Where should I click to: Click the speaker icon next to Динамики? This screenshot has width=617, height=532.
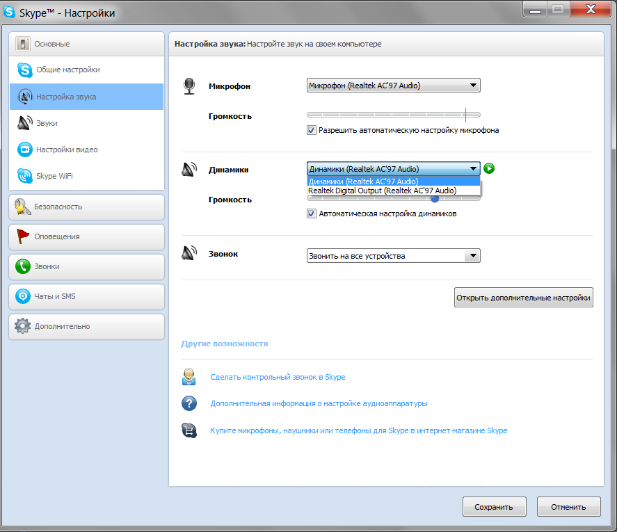coord(189,170)
